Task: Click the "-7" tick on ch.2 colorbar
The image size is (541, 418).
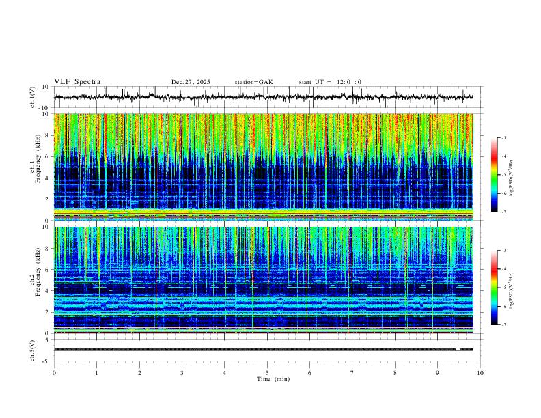Action: [x=504, y=325]
